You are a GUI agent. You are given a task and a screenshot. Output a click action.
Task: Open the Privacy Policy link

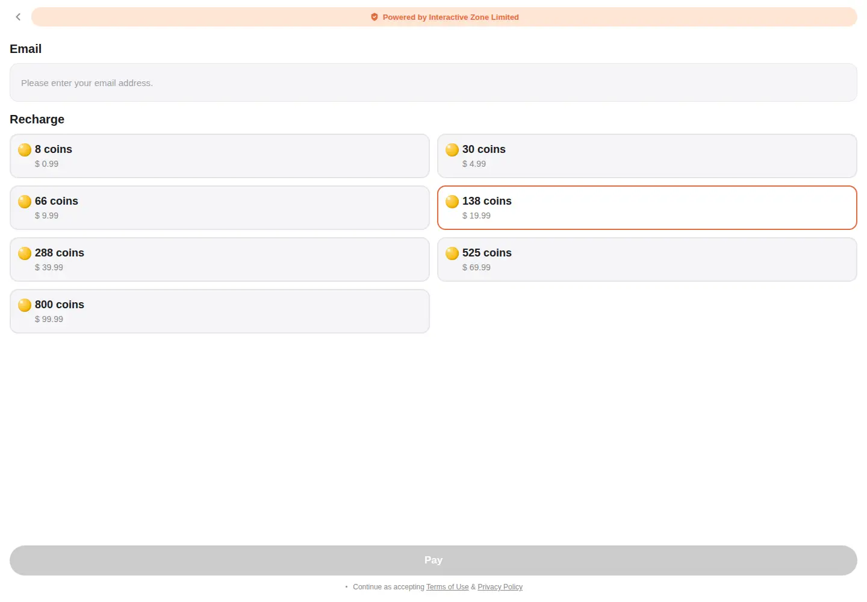(x=500, y=587)
